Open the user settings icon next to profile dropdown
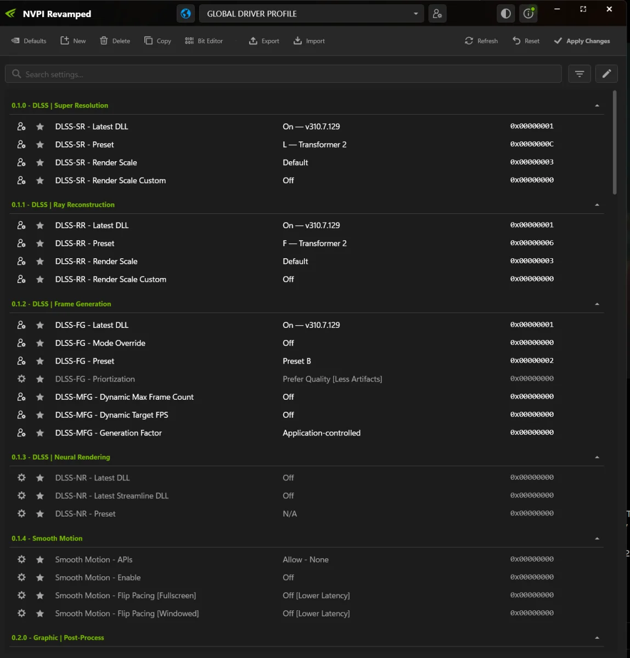The height and width of the screenshot is (658, 630). pos(437,14)
